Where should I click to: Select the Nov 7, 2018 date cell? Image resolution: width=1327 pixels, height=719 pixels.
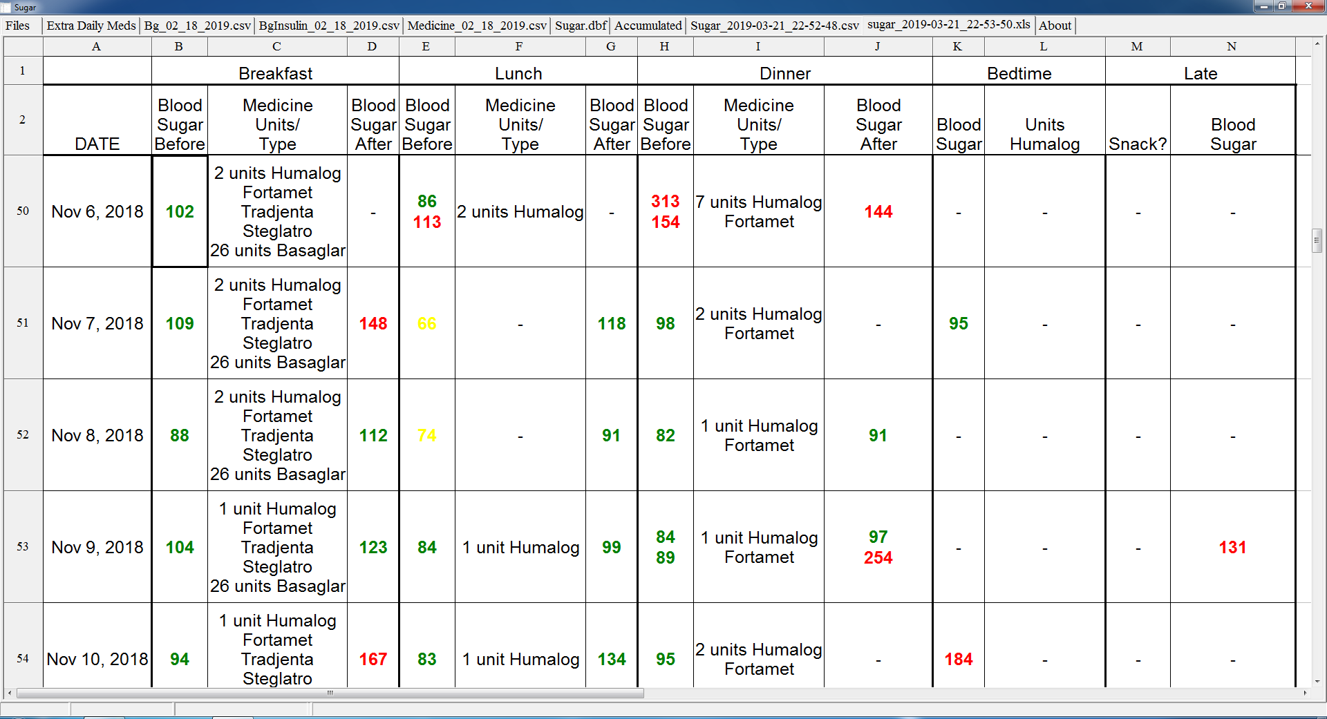click(x=97, y=323)
